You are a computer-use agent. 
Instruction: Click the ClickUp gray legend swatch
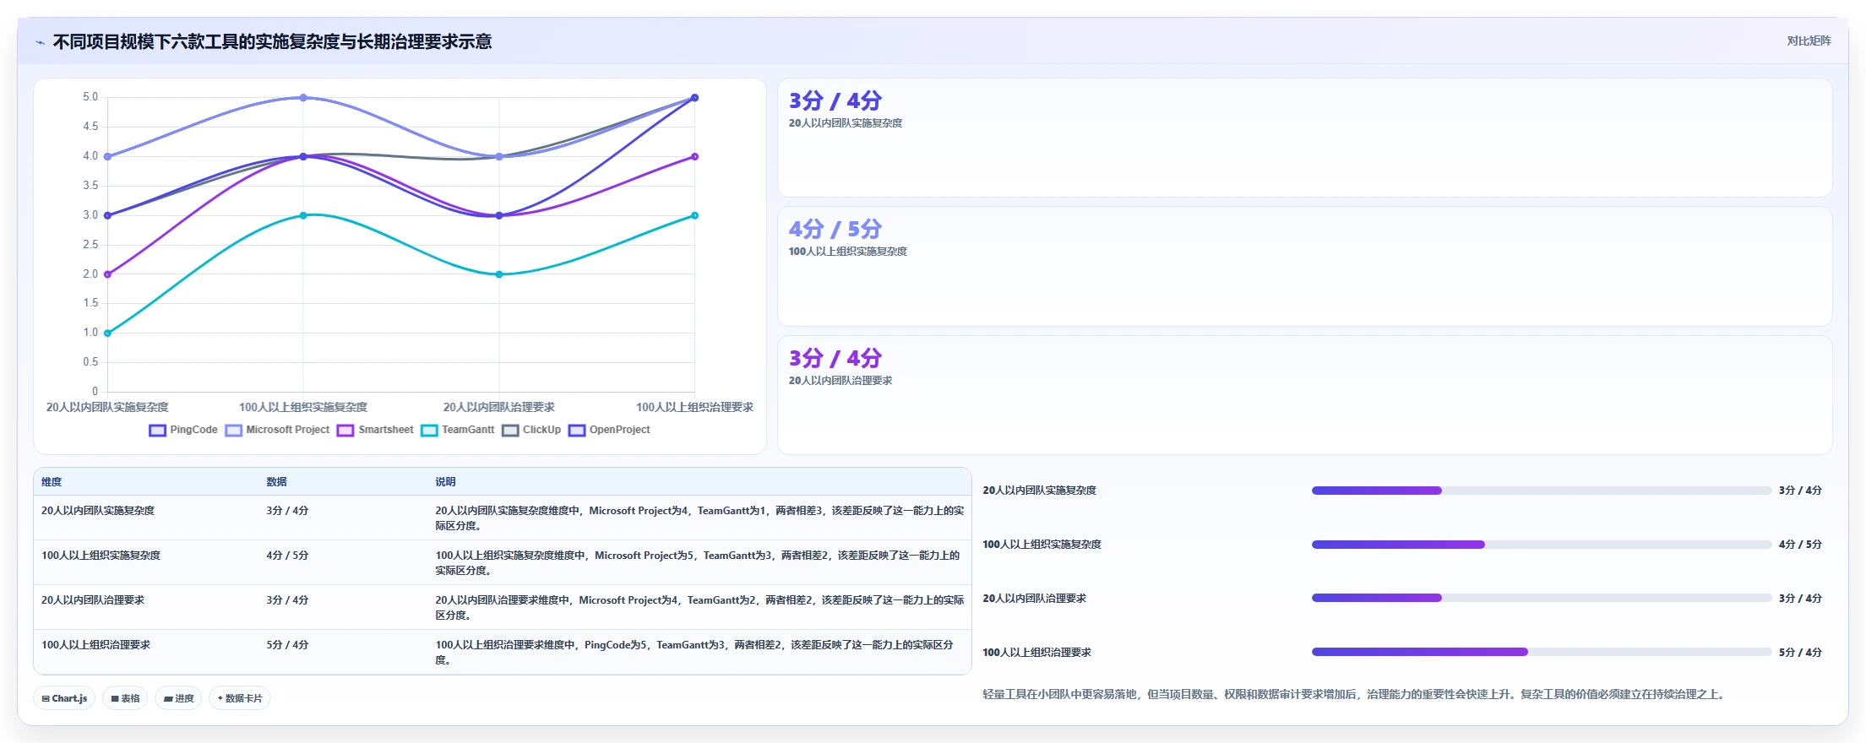pyautogui.click(x=510, y=431)
